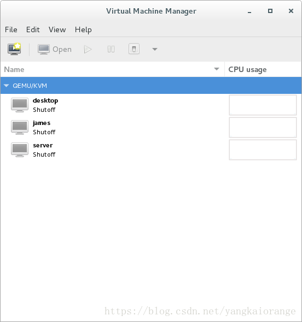Select the server virtual machine name

pyautogui.click(x=43, y=145)
